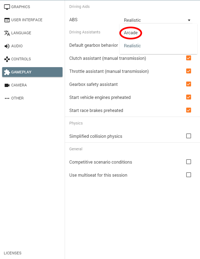200x259 pixels.
Task: Select Arcade from ABS dropdown
Action: click(131, 33)
